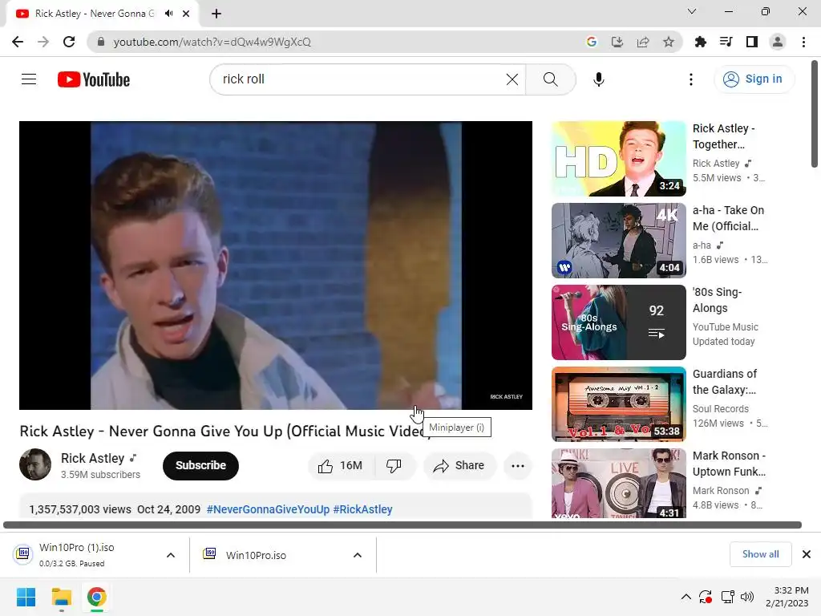The image size is (821, 616).
Task: Expand options for Win10Pro.iso download
Action: pyautogui.click(x=358, y=555)
